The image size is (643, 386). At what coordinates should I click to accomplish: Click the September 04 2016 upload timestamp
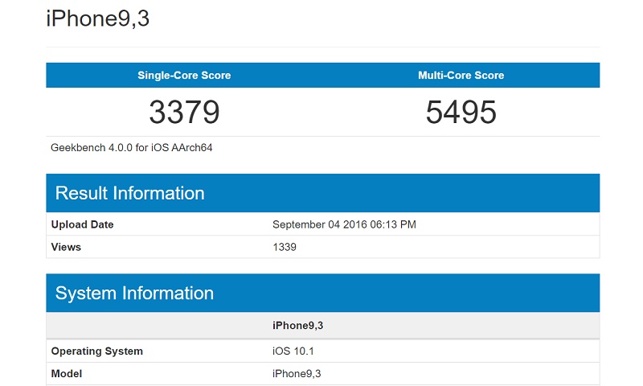click(x=344, y=224)
